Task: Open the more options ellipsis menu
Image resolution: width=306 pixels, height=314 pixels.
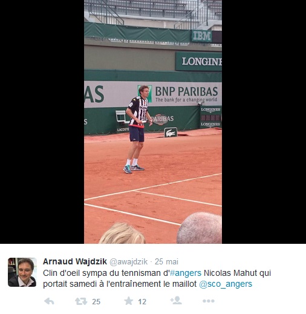Action: (x=209, y=301)
